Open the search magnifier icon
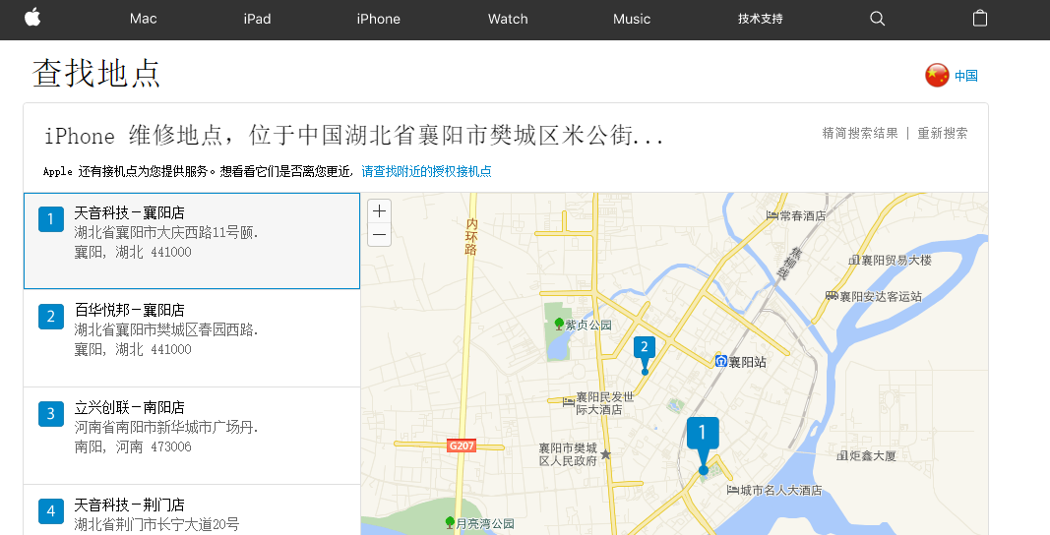Image resolution: width=1050 pixels, height=535 pixels. 877,19
